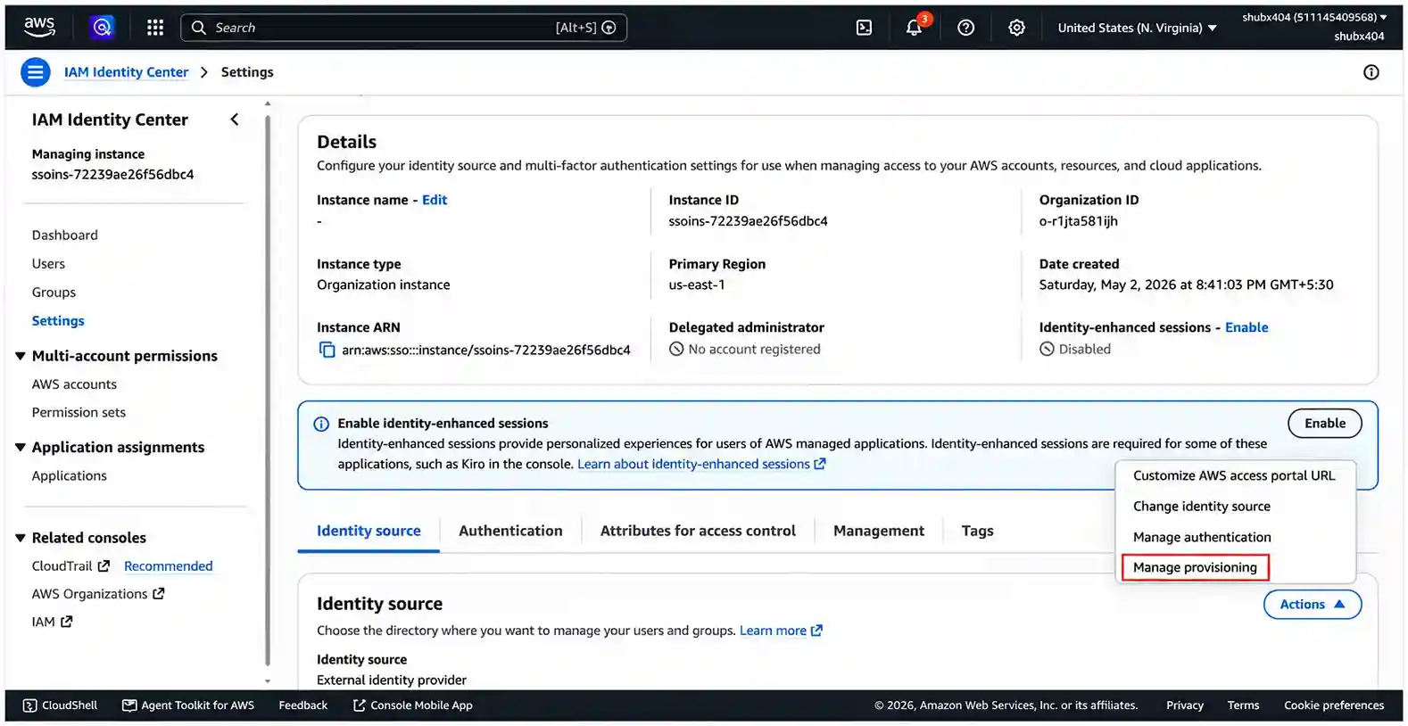Click the AWS Organizations external link icon

[x=159, y=593]
